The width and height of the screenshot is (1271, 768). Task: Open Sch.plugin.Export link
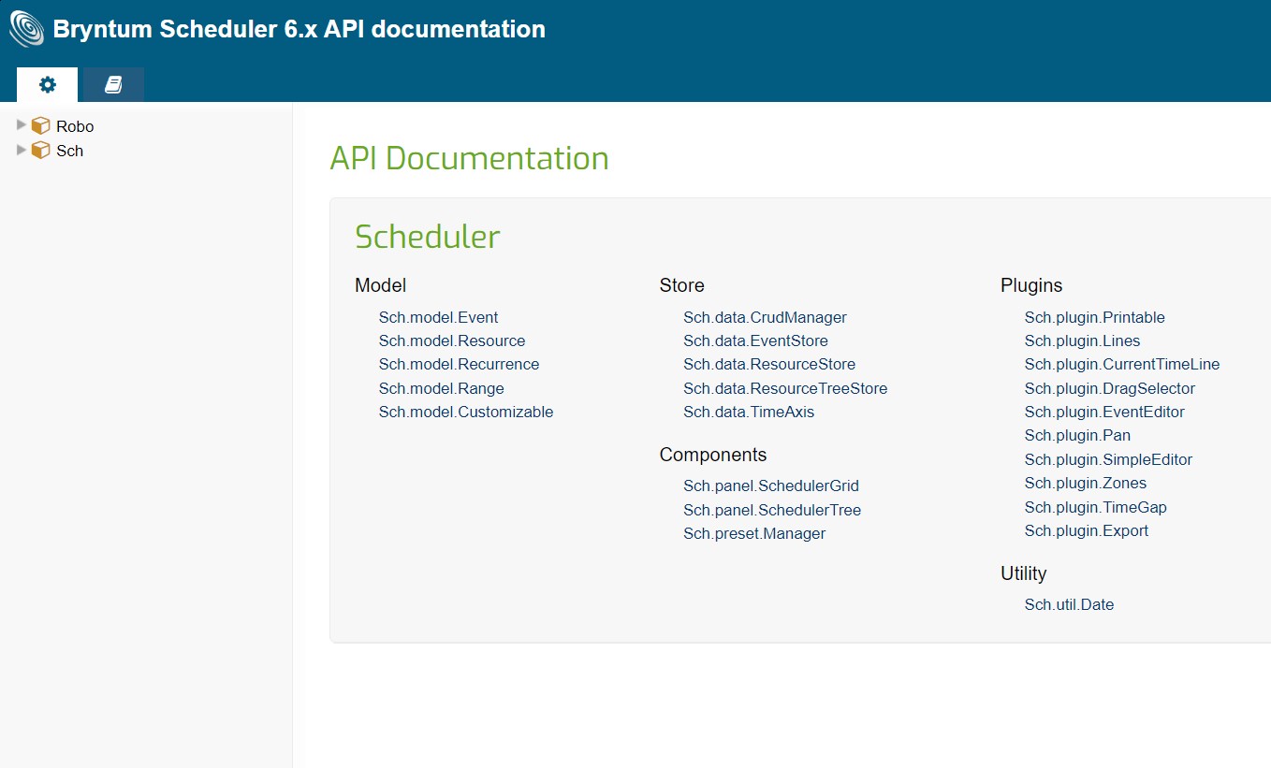coord(1087,530)
